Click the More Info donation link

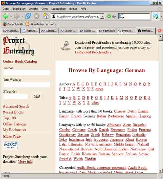click(25, 162)
